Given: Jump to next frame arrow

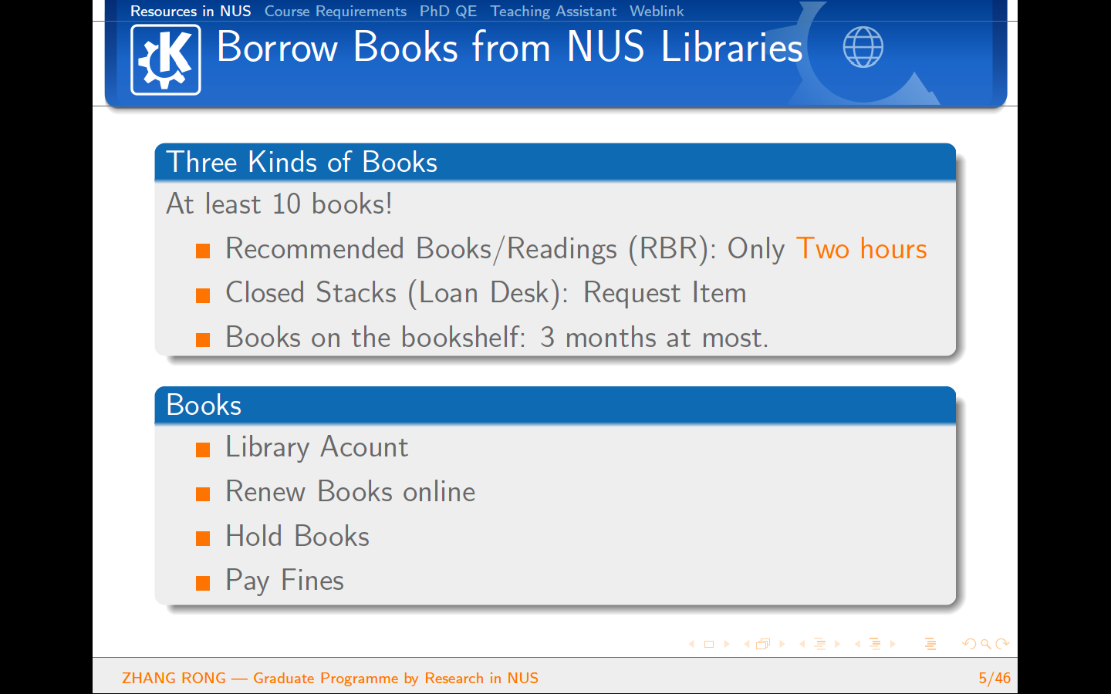Looking at the screenshot, I should (x=782, y=644).
